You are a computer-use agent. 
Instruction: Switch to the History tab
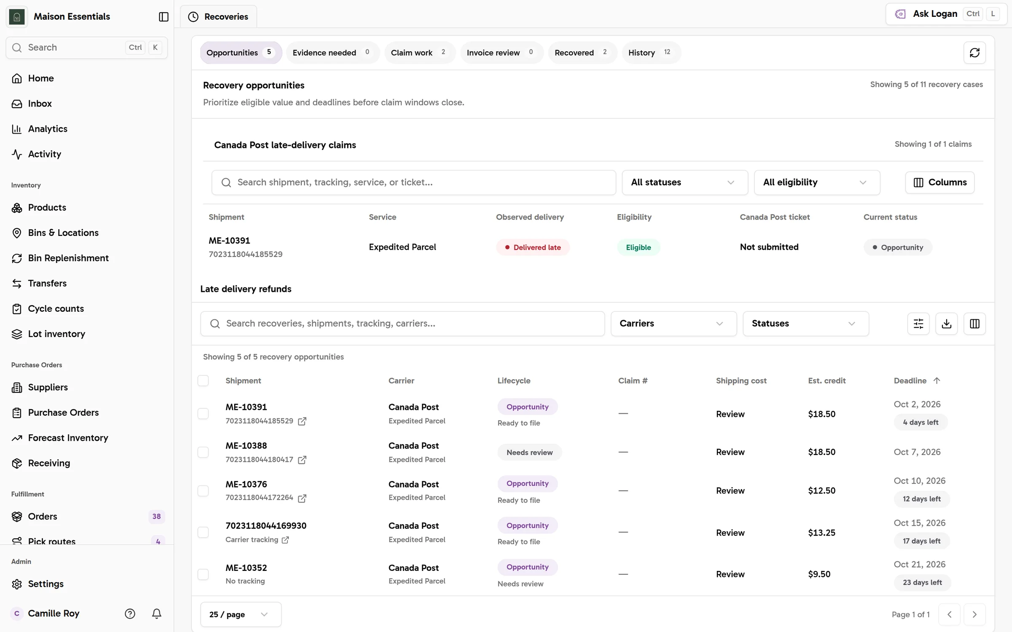tap(651, 53)
